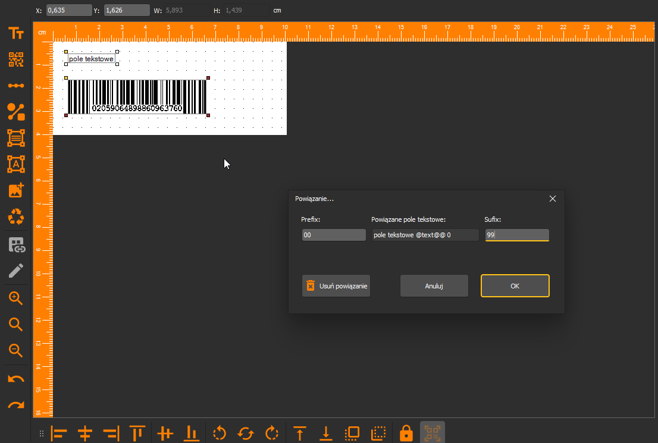Screen dimensions: 658x443
Task: Open the recycling symbols tool
Action: coord(16,217)
